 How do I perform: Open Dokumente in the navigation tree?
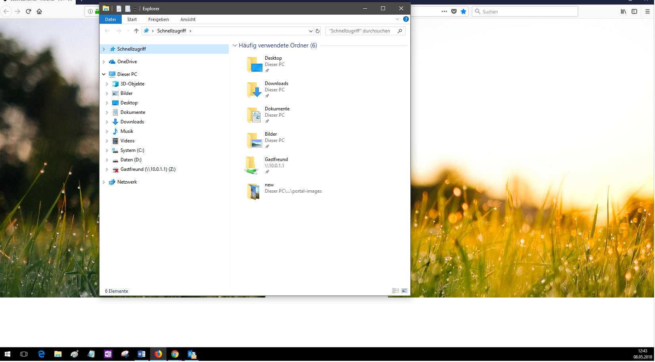pos(133,112)
